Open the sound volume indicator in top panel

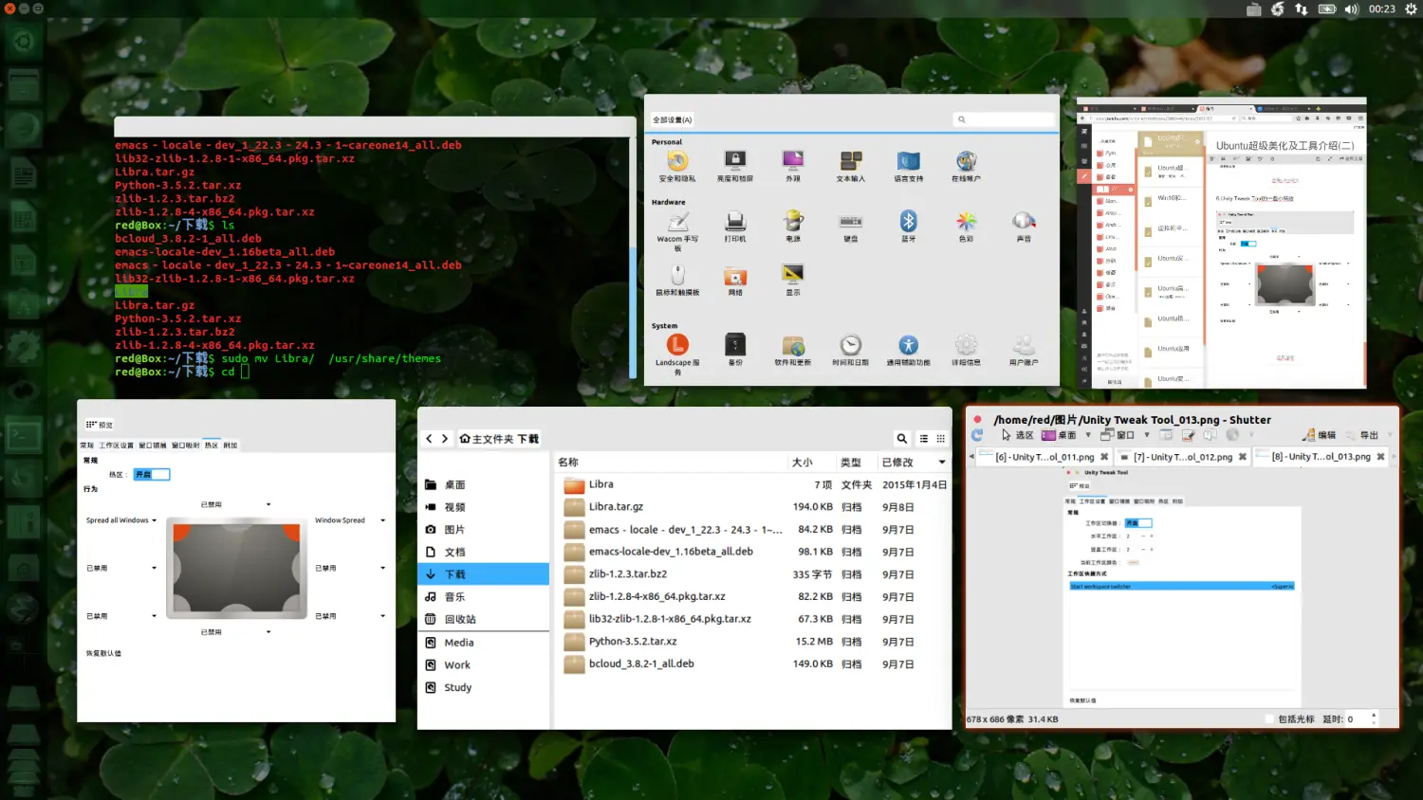point(1351,9)
